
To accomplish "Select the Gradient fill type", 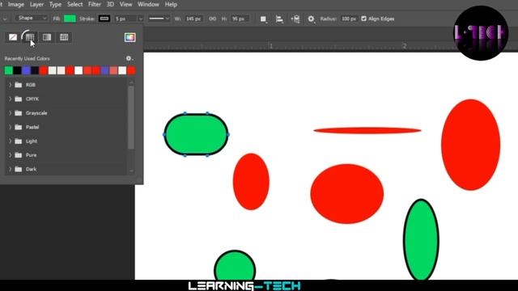I will [47, 37].
